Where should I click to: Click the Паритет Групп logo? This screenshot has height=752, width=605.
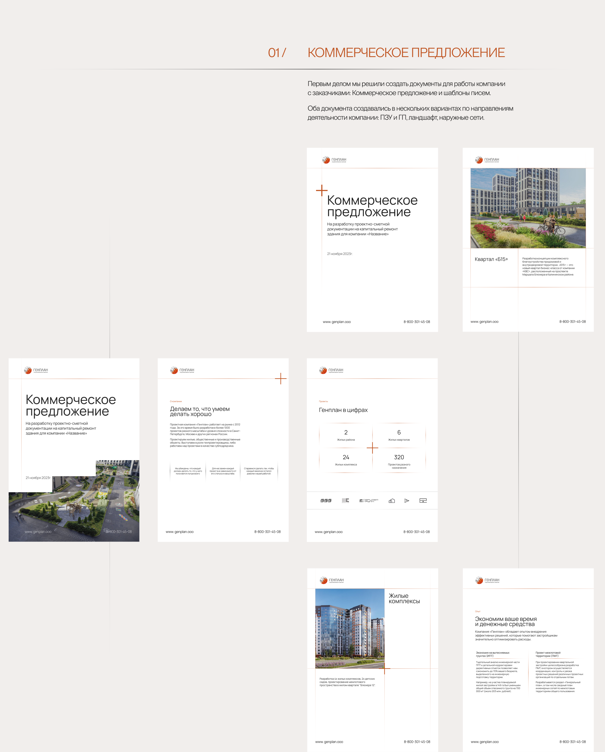368,500
